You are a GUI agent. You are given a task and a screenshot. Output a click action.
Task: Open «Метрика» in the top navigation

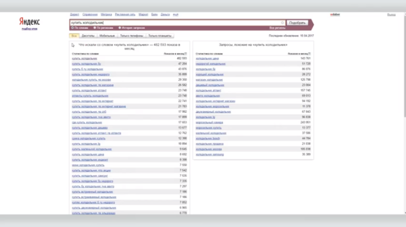tap(107, 15)
